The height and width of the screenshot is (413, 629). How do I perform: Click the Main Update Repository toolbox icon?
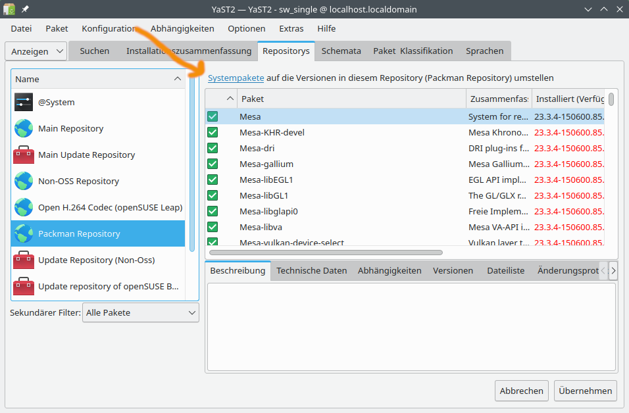pos(24,155)
